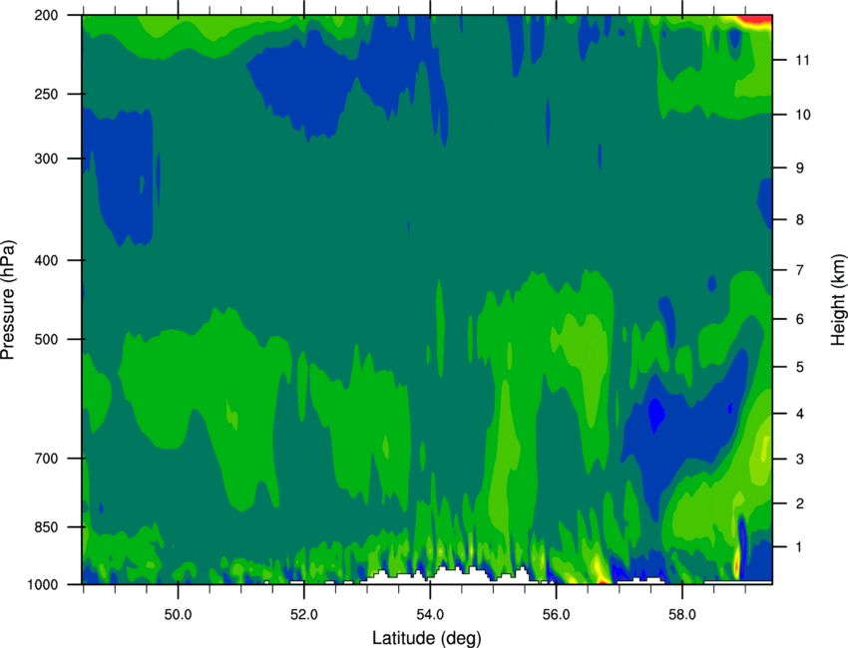
Task: Click the 1000 pressure tick label
Action: click(x=42, y=585)
